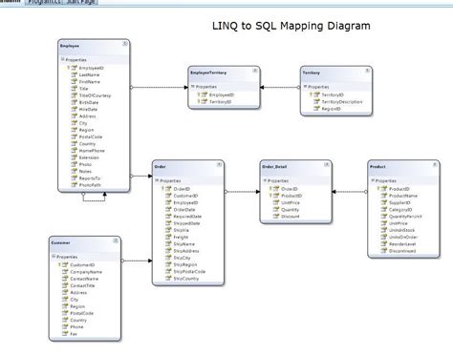The image size is (453, 355).
Task: Collapse the Properties section in Territory
Action: click(x=305, y=86)
